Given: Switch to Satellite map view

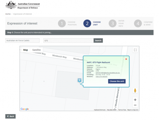Looking at the screenshot, I should pyautogui.click(x=36, y=50).
